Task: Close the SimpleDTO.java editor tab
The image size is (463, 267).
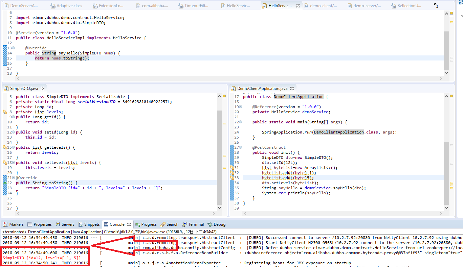Action: tap(43, 89)
